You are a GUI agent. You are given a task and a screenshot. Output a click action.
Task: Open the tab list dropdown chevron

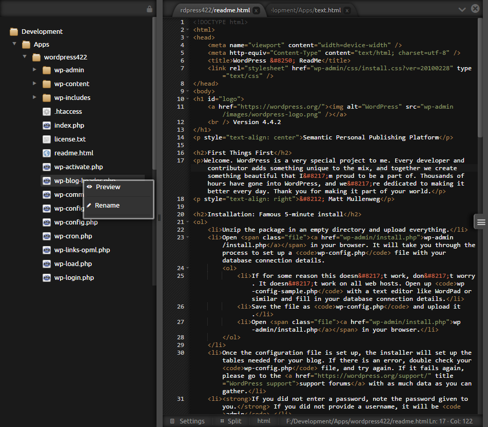(x=462, y=9)
